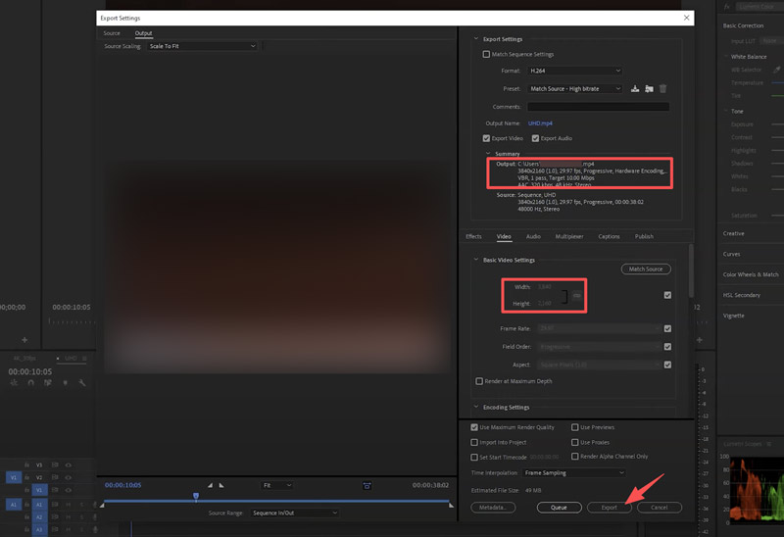Click the Set Out Point marker icon
Viewport: 784px width, 537px height.
[221, 485]
